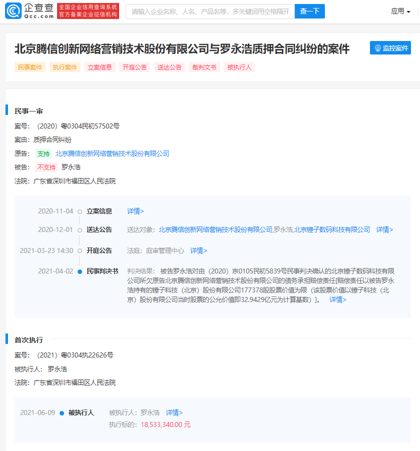
Task: Select the 裁判文书 tag
Action: [x=205, y=67]
